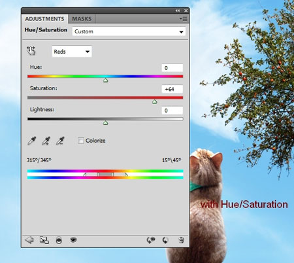This screenshot has width=294, height=263.
Task: Collapse panel using double-arrow icon
Action: pyautogui.click(x=178, y=10)
